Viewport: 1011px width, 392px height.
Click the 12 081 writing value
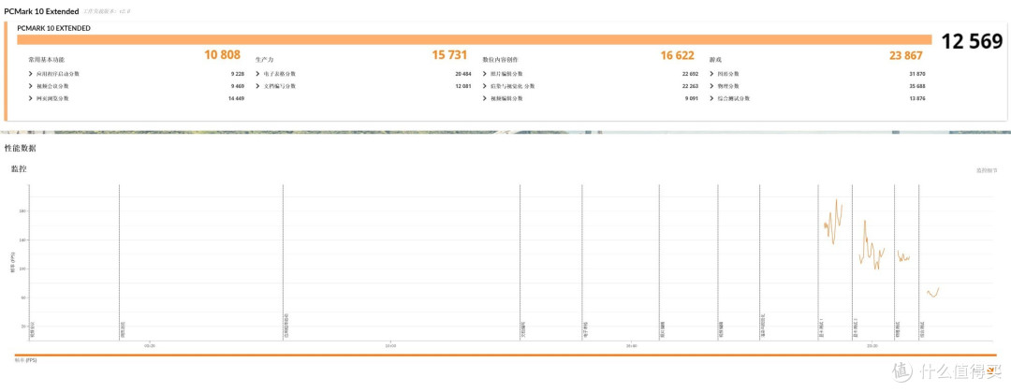[463, 86]
